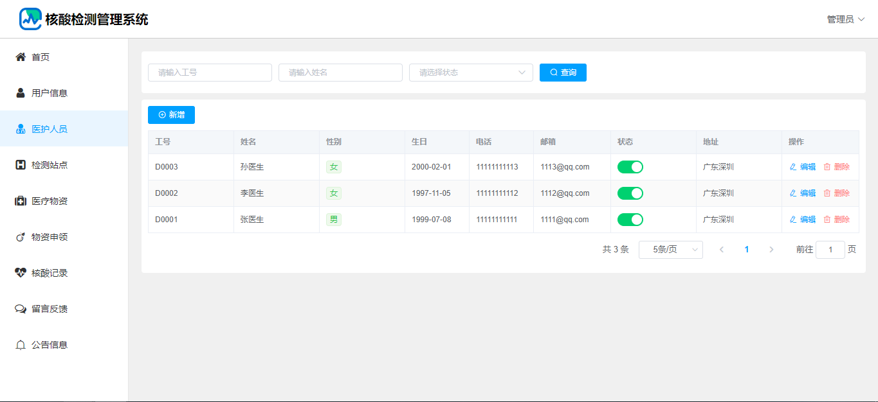Viewport: 878px width, 402px height.
Task: Click the user info person icon
Action: point(21,93)
